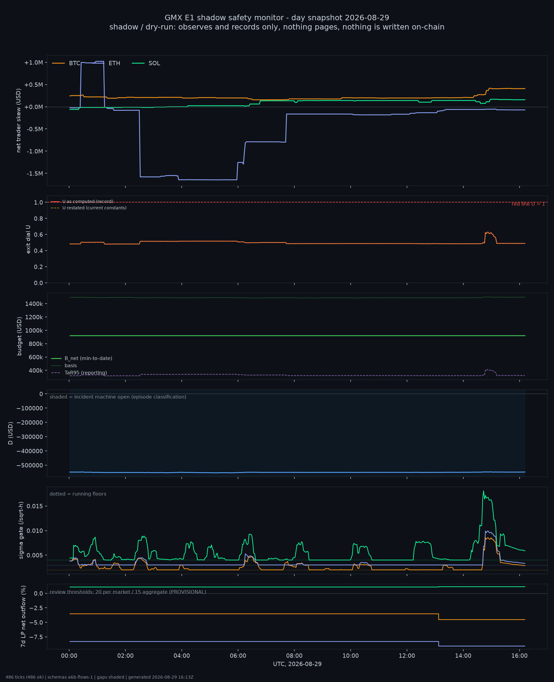Click the 1400k budget axis tick label

(x=34, y=304)
